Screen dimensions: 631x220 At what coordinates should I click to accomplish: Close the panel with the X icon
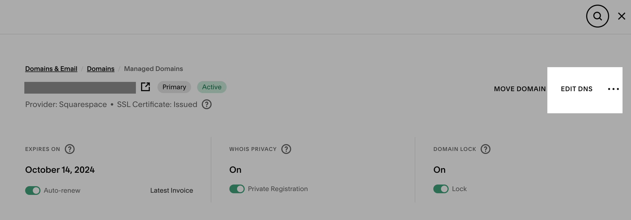622,16
